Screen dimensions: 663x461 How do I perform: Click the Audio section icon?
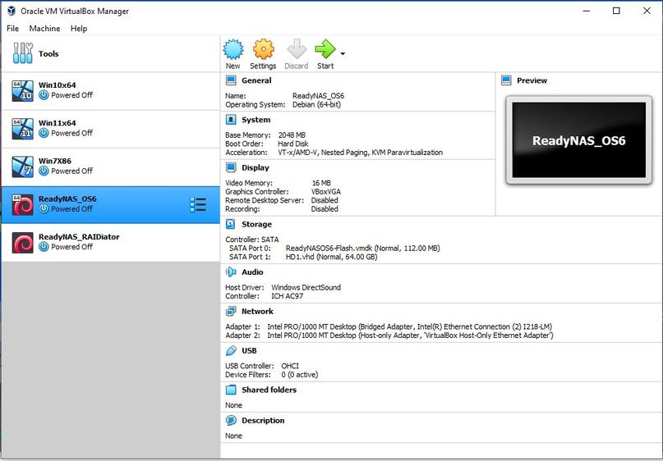click(231, 272)
